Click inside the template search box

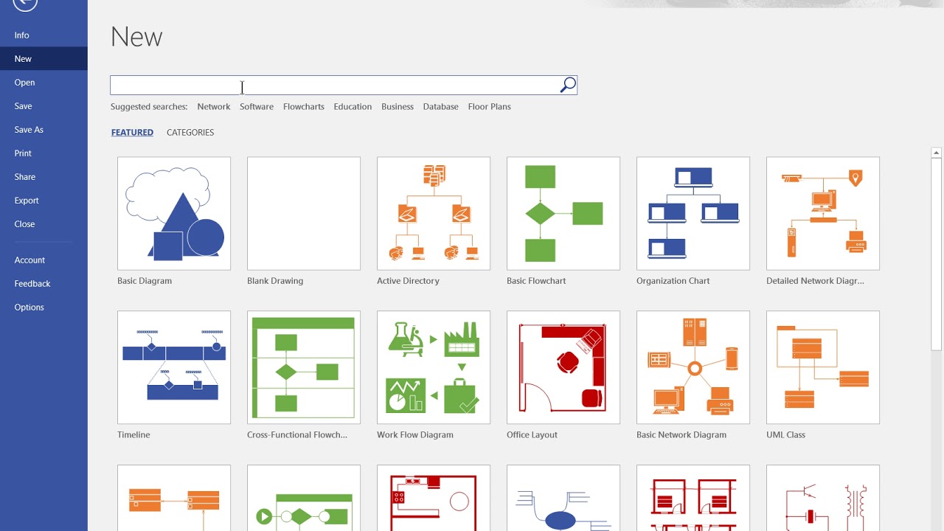click(332, 84)
